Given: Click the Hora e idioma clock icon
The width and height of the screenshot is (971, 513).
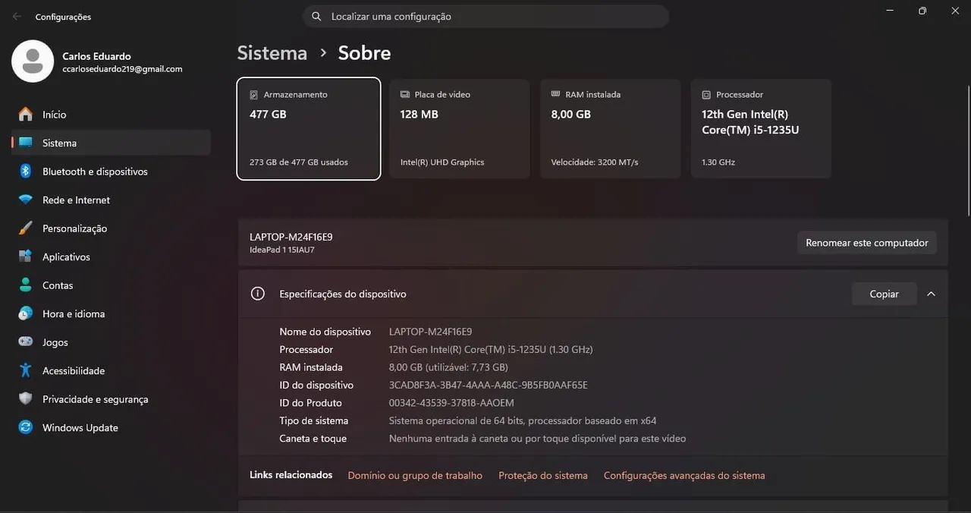Looking at the screenshot, I should click(26, 313).
